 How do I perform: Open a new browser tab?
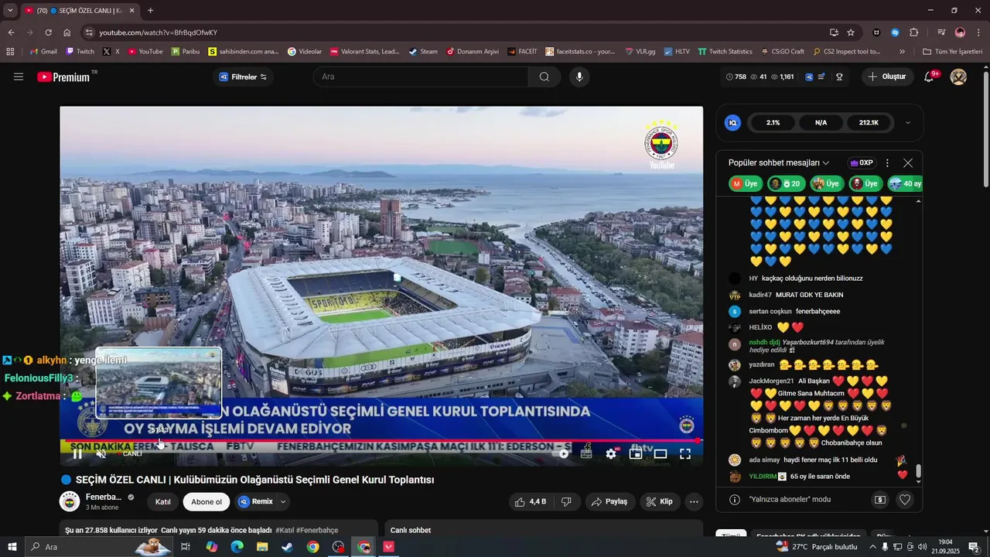click(150, 11)
